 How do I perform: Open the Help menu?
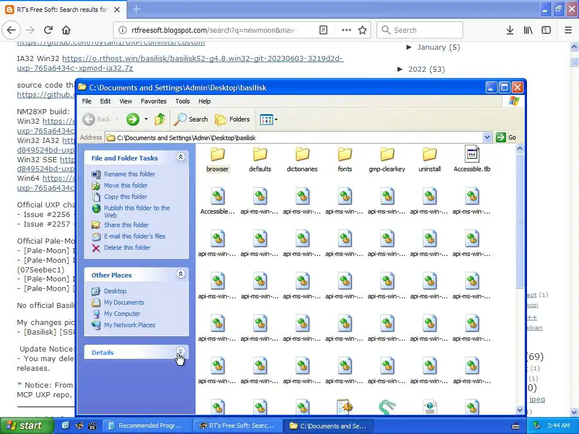point(204,101)
